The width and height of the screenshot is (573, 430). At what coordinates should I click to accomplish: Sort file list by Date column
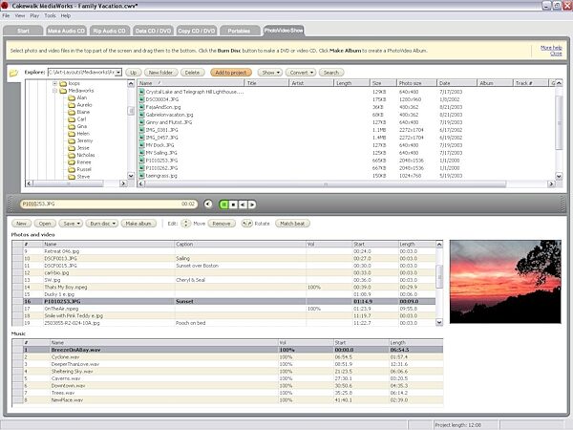tap(456, 83)
